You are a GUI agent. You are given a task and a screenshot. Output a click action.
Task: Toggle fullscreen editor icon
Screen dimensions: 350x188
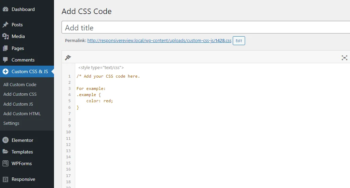pos(345,58)
